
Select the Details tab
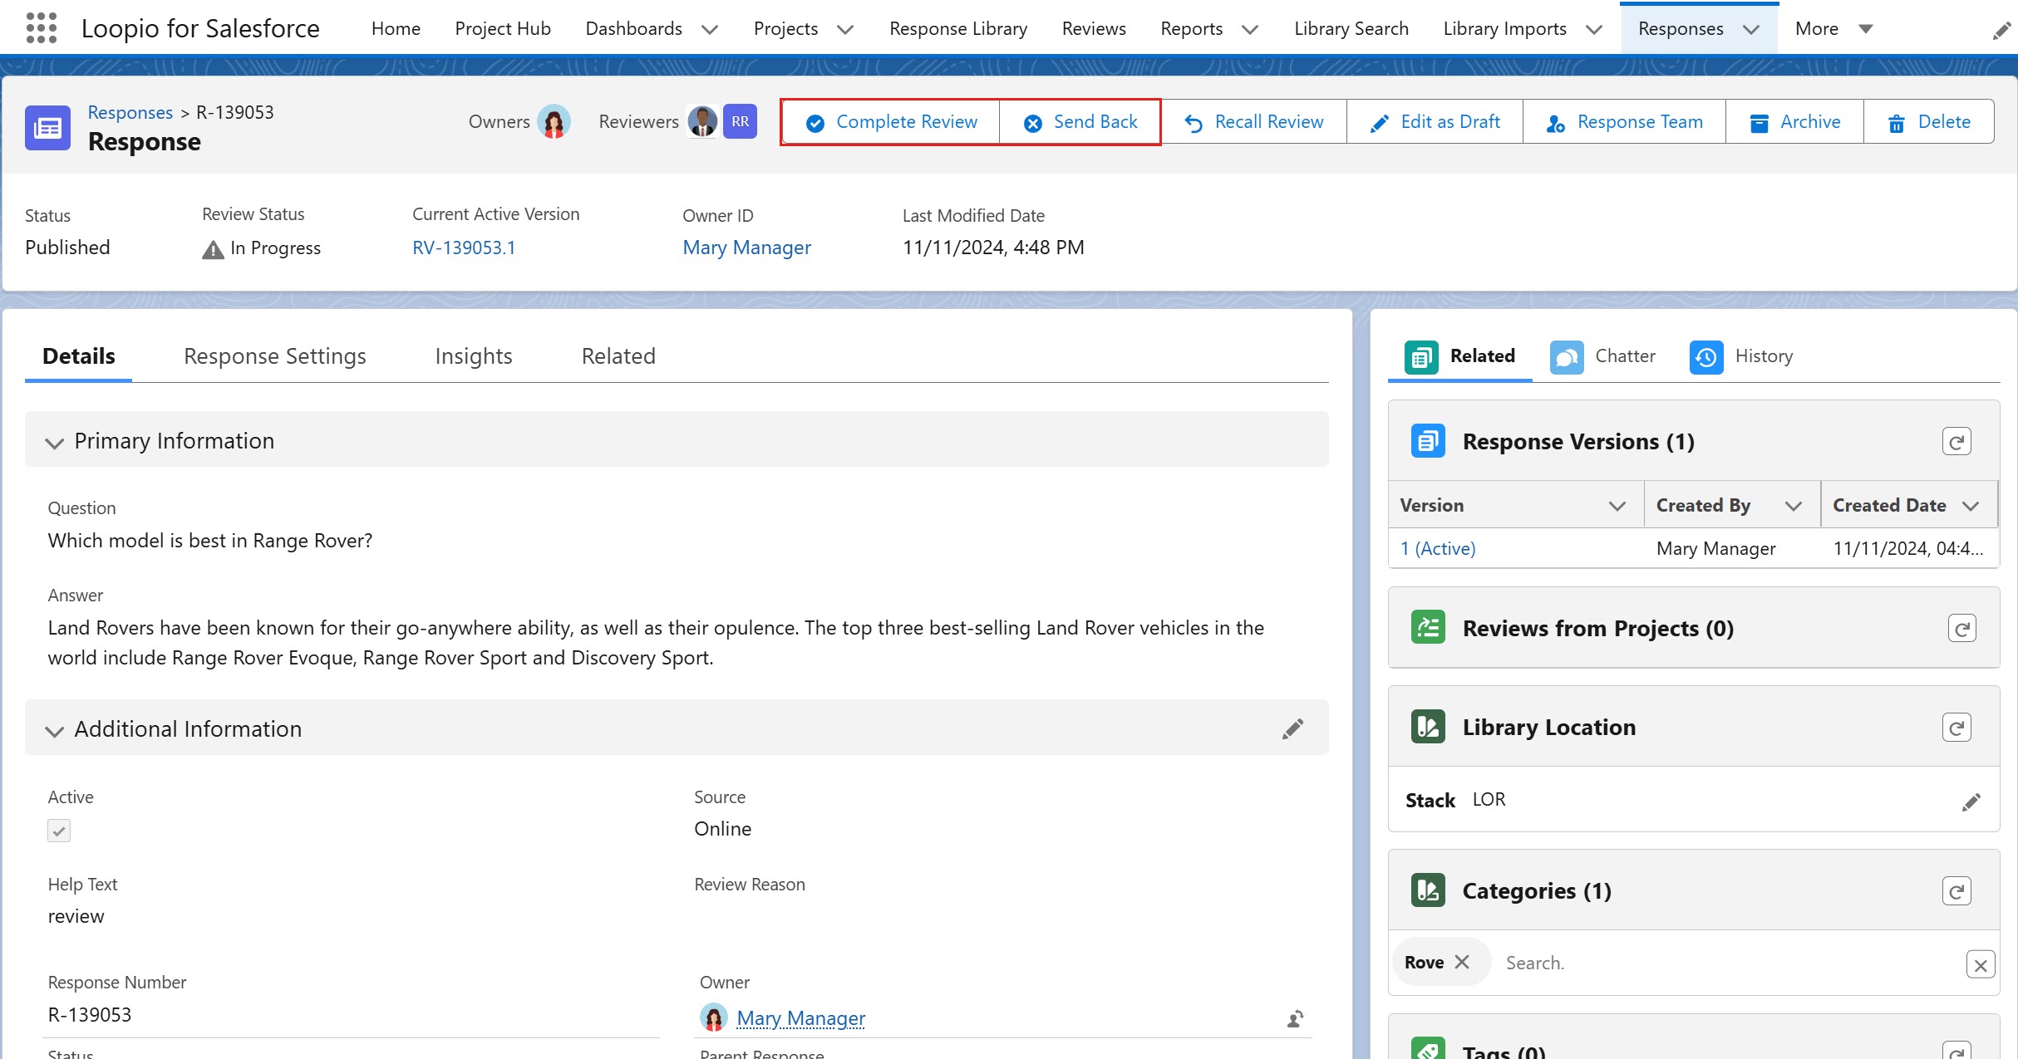click(79, 356)
